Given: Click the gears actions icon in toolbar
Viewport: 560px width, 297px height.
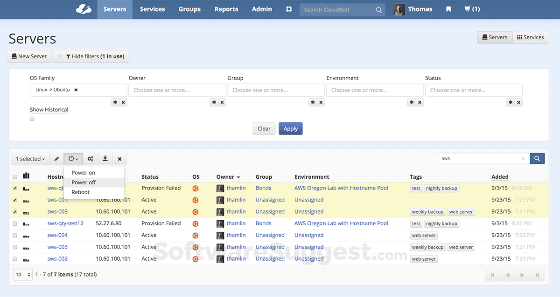Looking at the screenshot, I should tap(90, 159).
